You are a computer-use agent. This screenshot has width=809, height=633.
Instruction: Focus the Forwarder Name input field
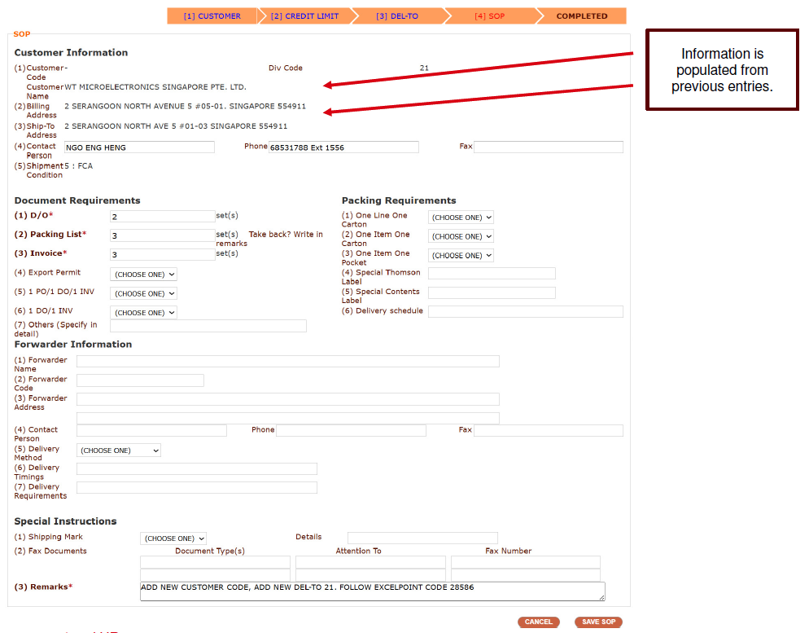[x=287, y=362]
